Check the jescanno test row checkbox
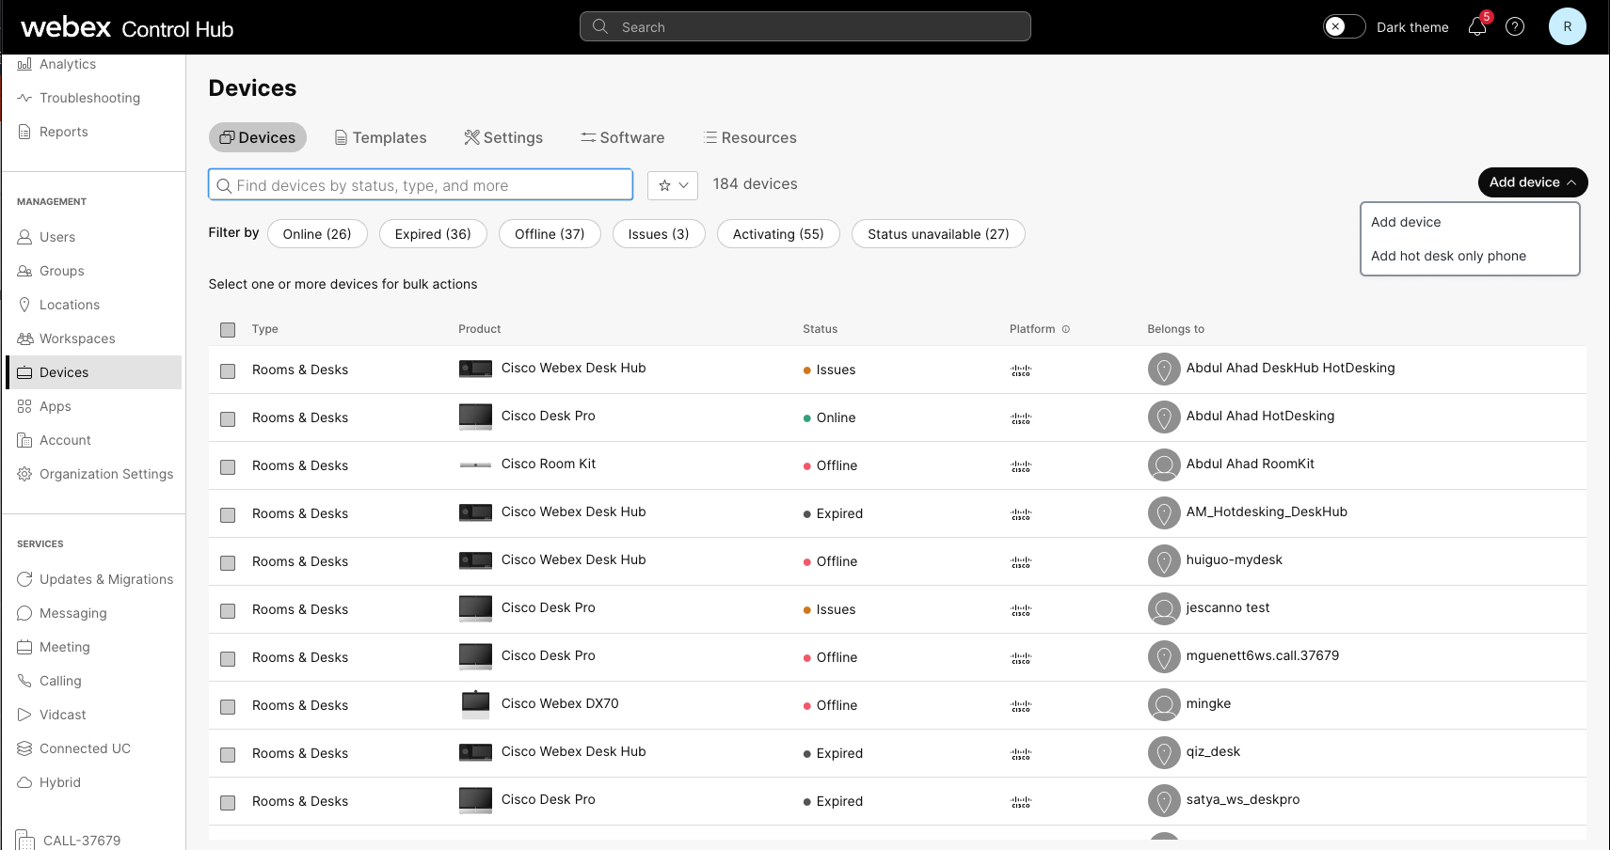The image size is (1610, 850). (228, 611)
